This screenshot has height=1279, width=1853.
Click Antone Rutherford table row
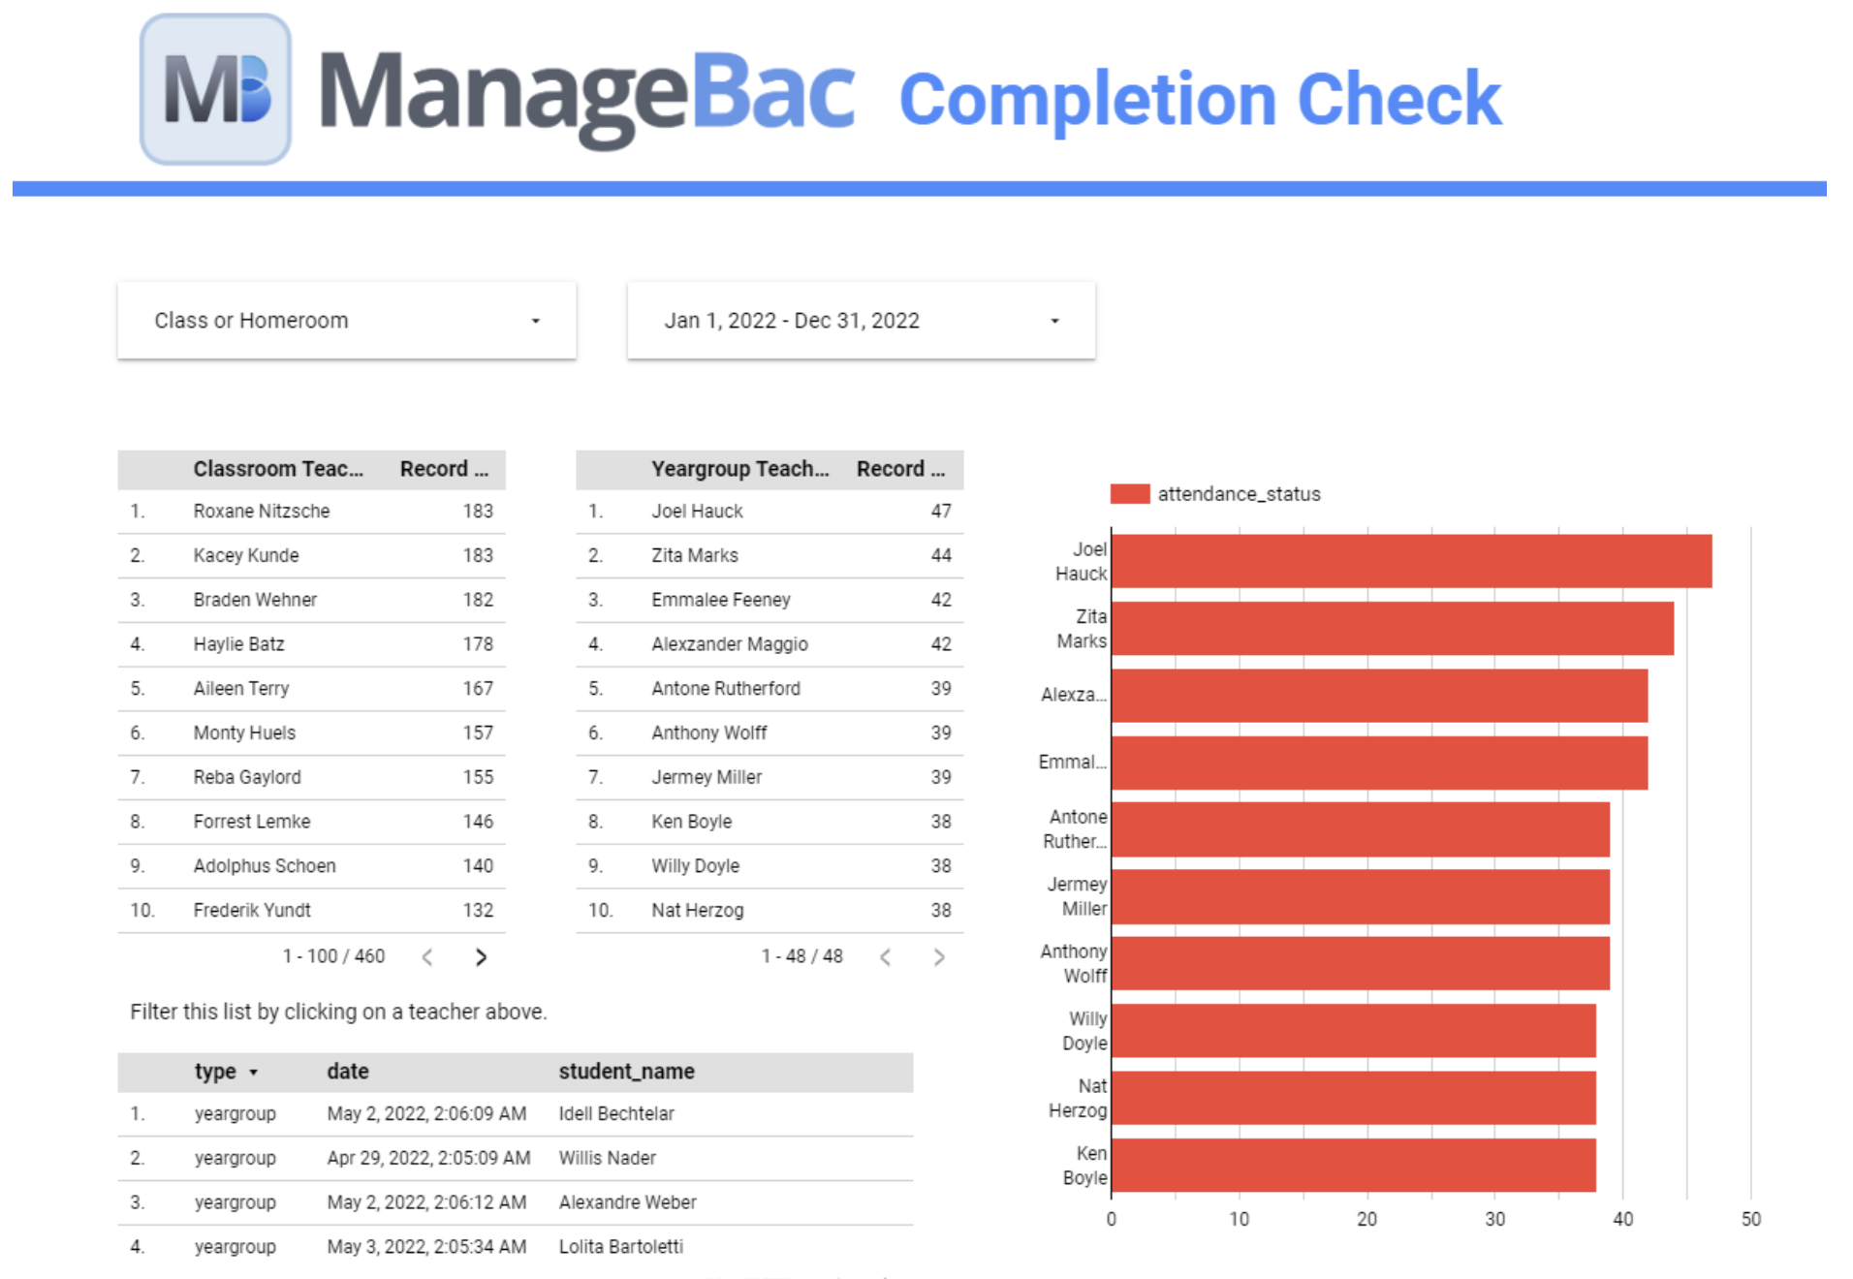769,689
